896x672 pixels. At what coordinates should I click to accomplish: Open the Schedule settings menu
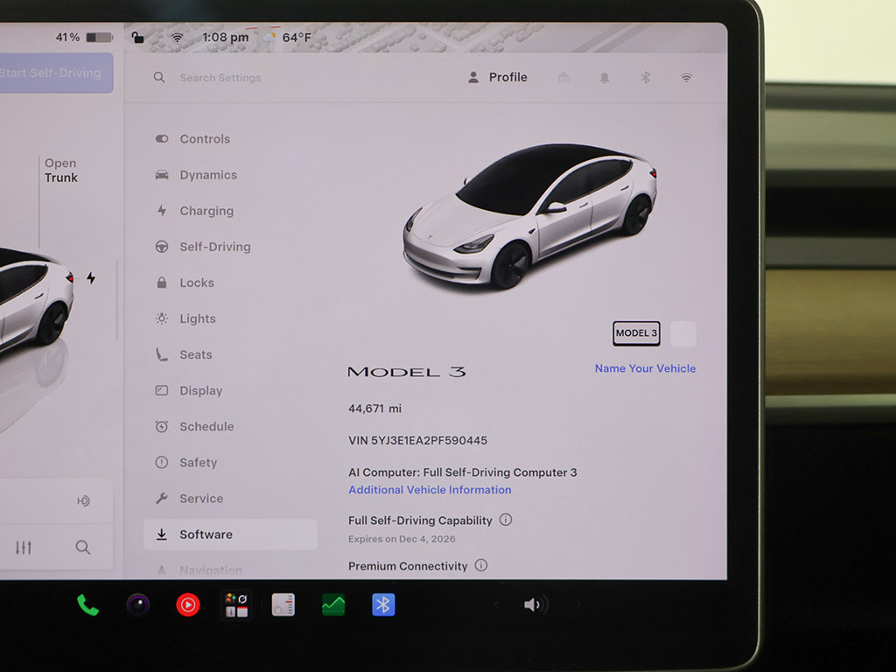[230, 427]
